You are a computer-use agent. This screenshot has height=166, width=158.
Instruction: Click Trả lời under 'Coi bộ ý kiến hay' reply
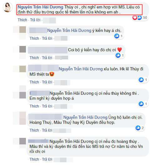point(47,58)
